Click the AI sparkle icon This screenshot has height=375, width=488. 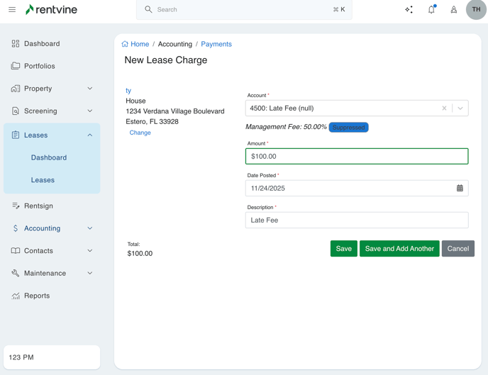tap(409, 10)
